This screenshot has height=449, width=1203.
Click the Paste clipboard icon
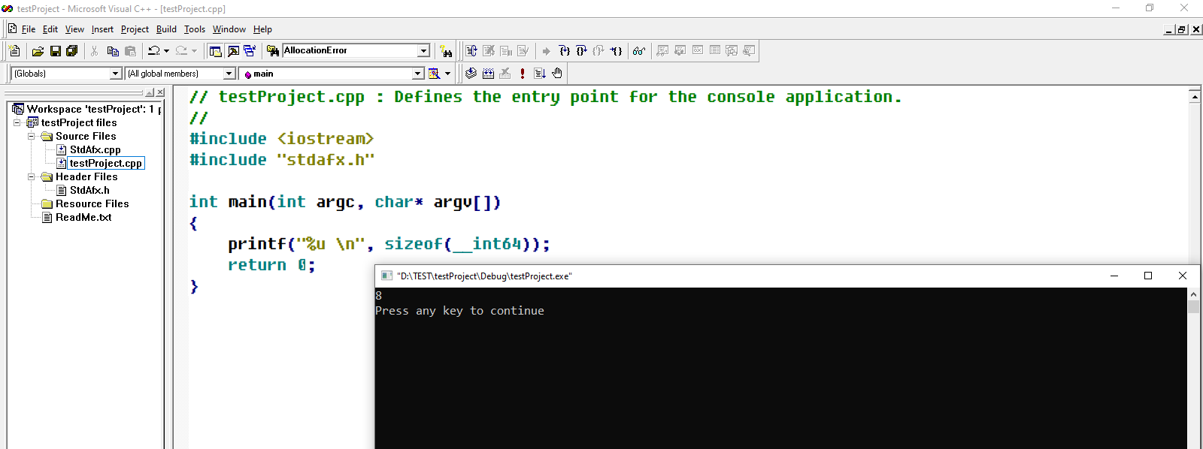(x=130, y=51)
